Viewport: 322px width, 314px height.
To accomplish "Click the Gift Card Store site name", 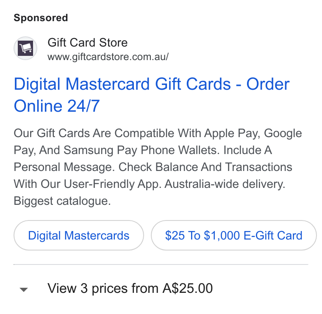I will click(87, 42).
